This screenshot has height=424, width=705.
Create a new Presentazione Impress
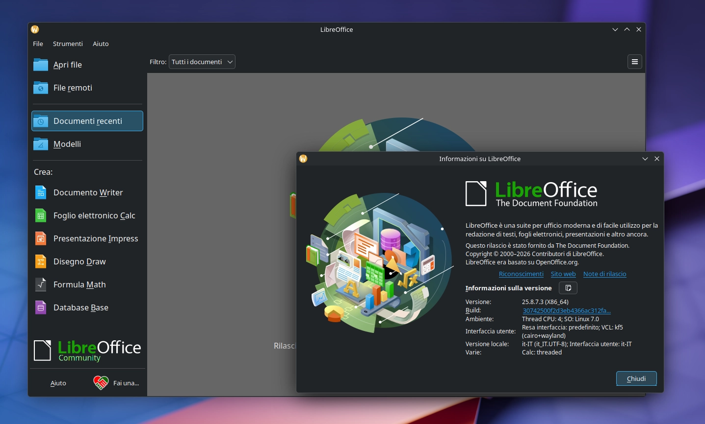point(87,238)
